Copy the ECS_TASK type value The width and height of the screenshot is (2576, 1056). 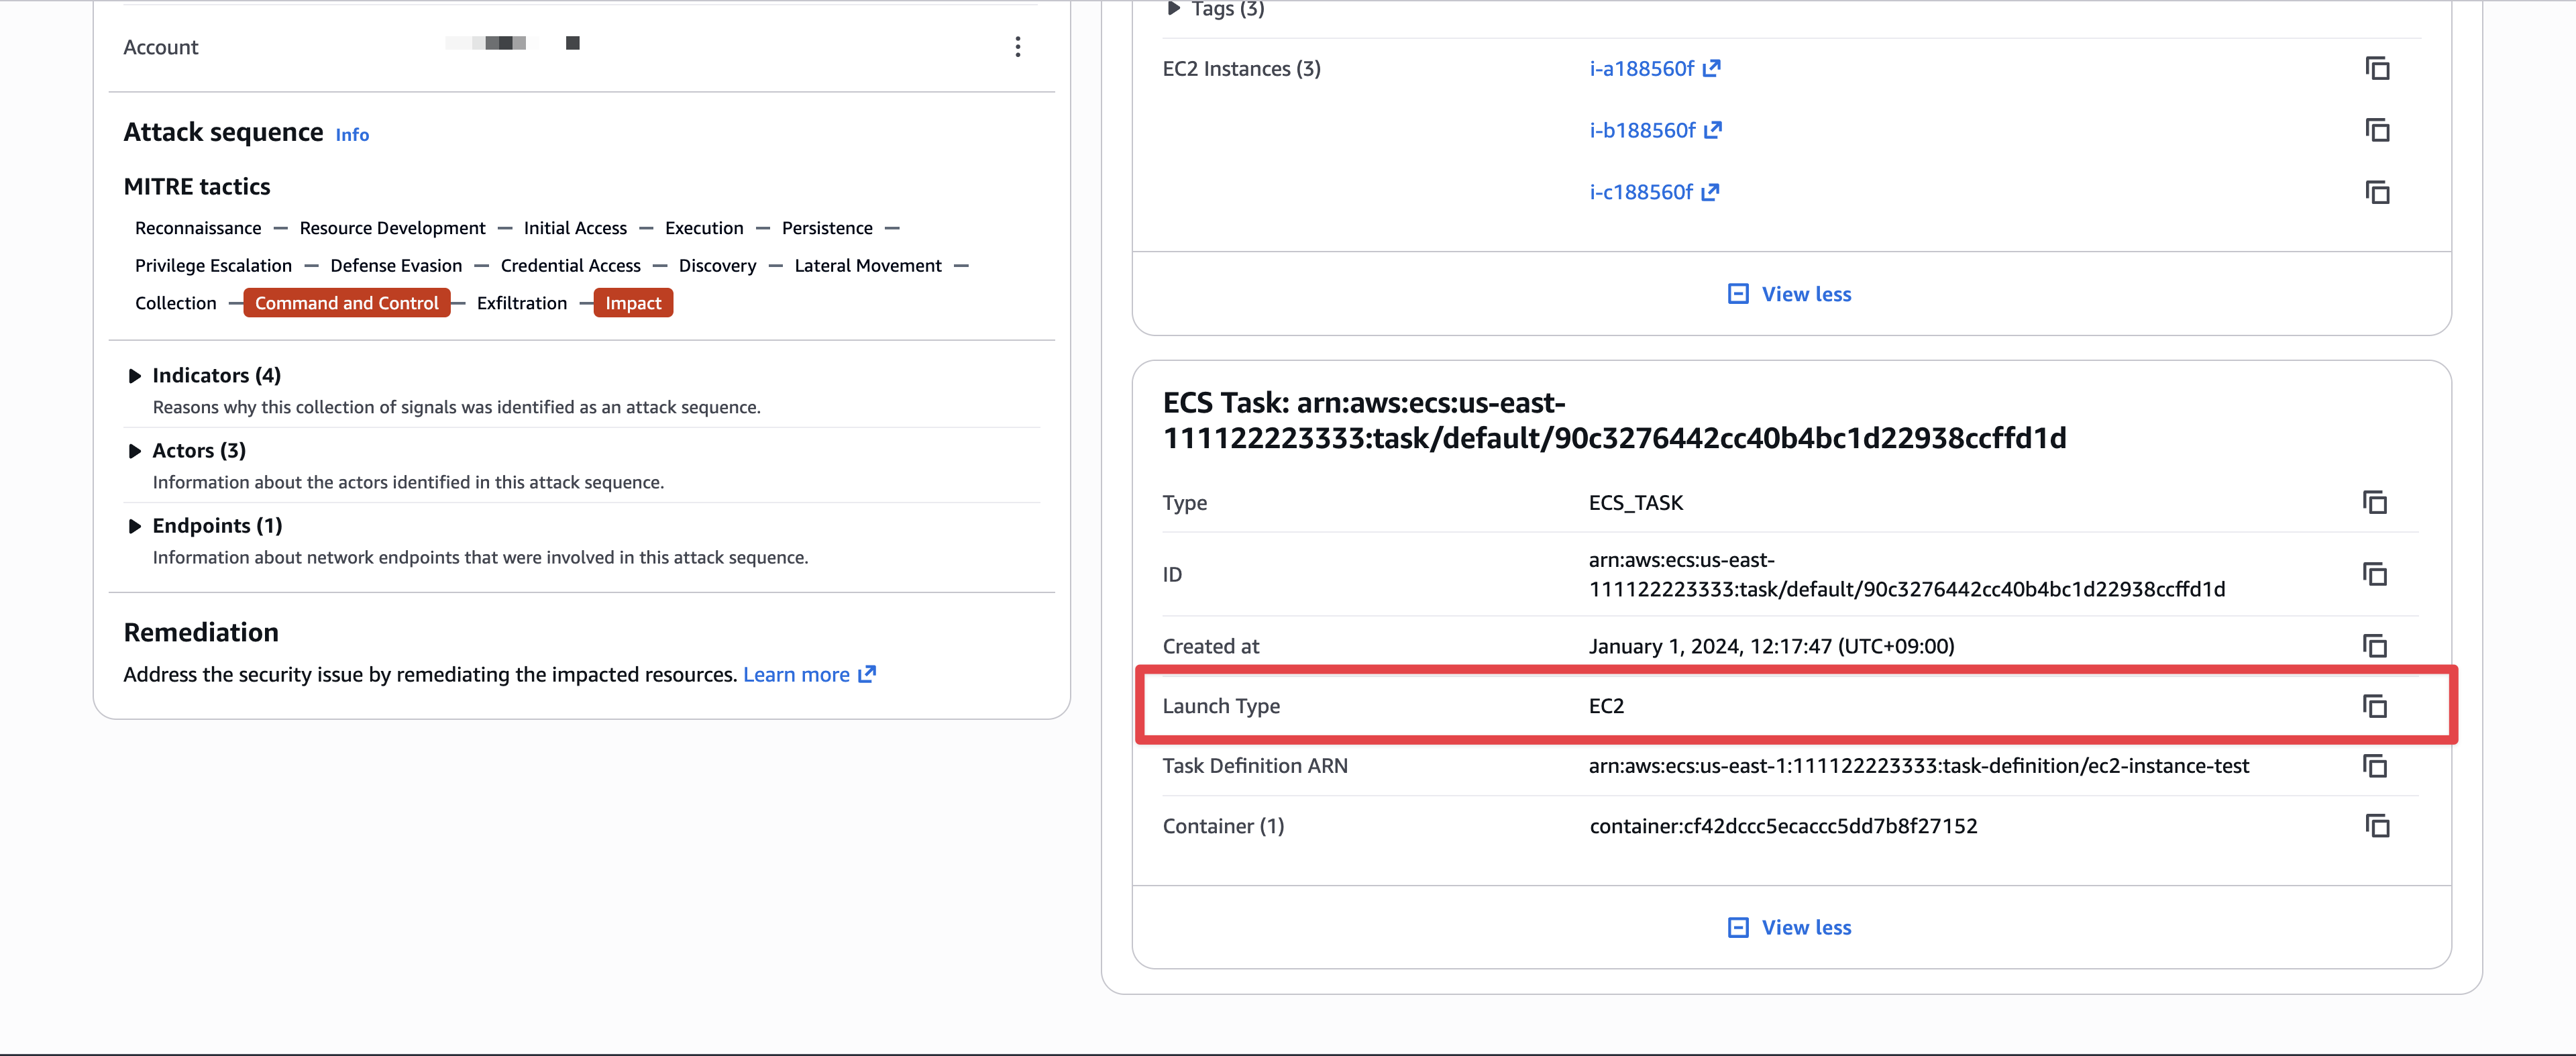[2374, 502]
